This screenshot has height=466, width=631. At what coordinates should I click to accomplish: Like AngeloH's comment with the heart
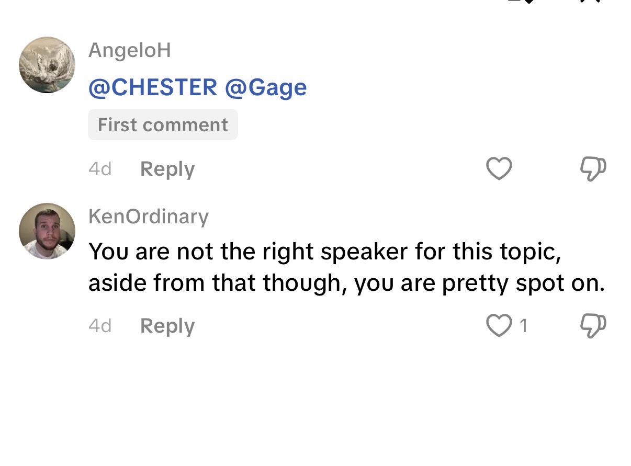499,169
